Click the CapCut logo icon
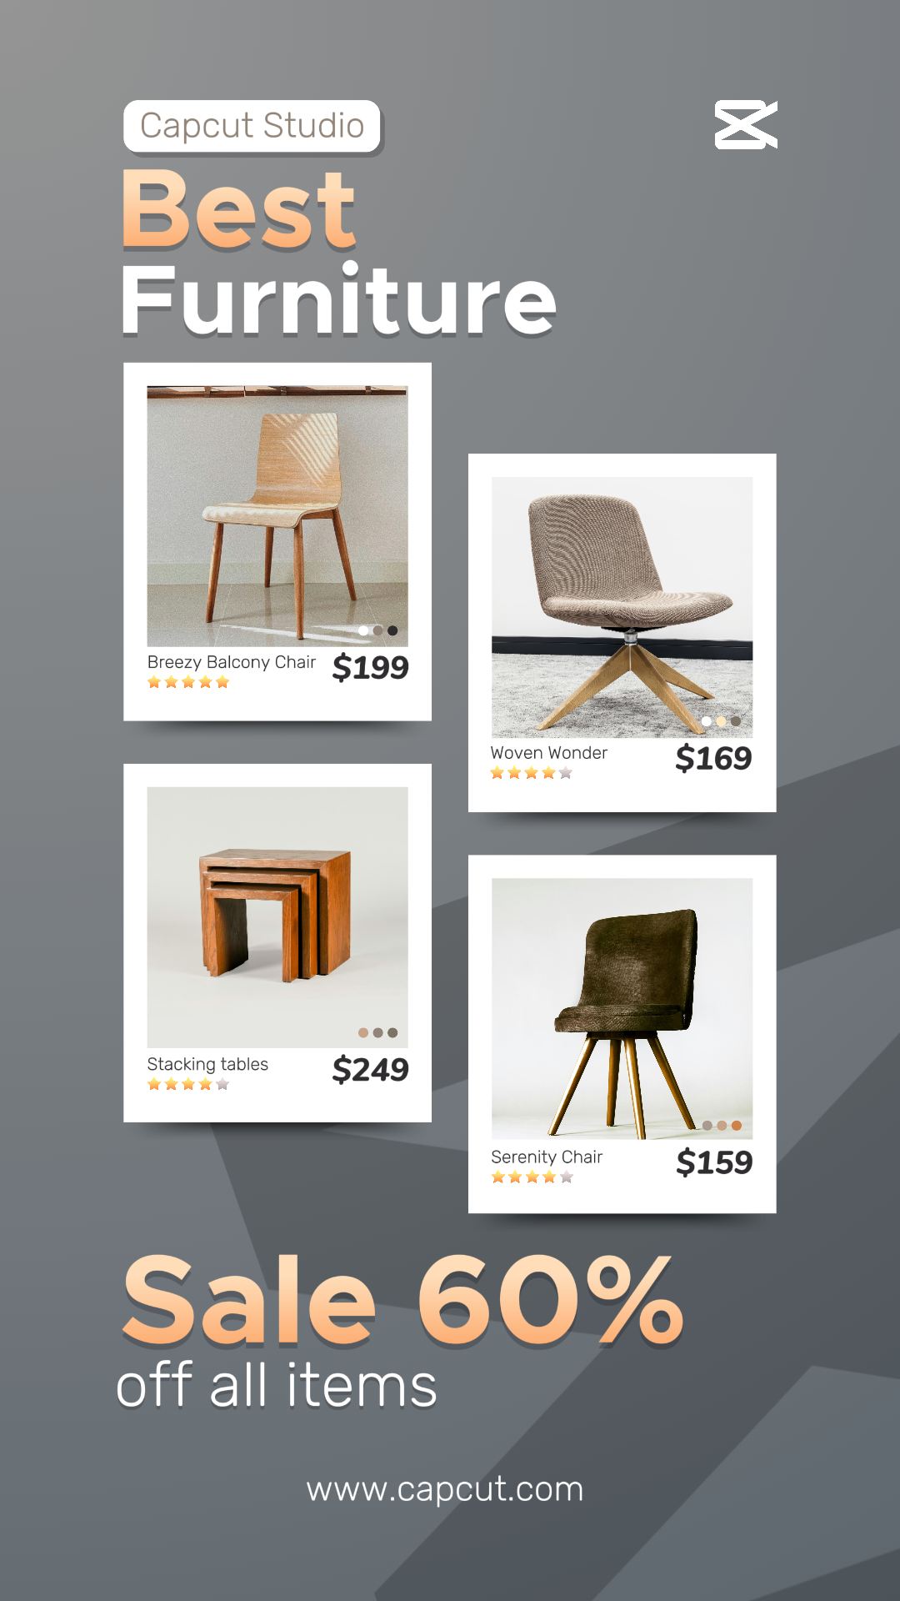Screen dimensions: 900x1601 pyautogui.click(x=746, y=125)
